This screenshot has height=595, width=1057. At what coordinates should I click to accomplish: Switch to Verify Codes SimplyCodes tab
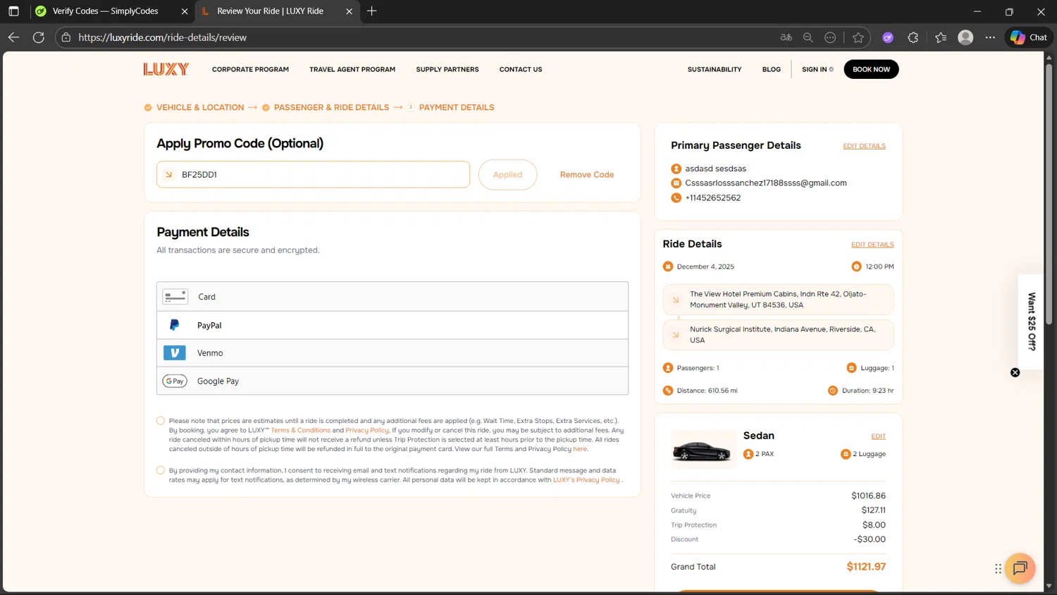coord(106,11)
